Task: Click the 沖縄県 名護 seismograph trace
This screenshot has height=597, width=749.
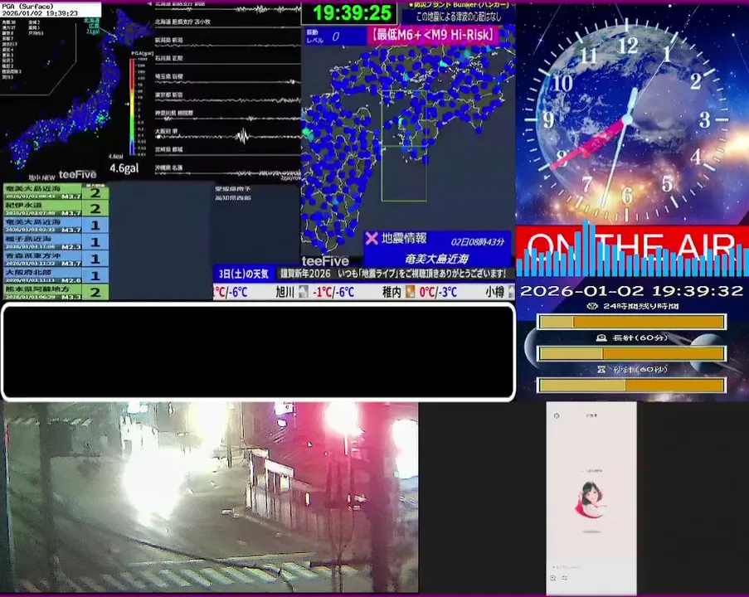Action: coord(228,172)
